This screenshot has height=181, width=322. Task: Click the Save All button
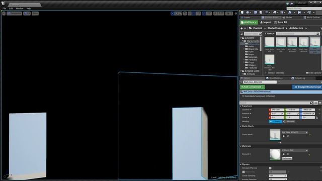[281, 22]
